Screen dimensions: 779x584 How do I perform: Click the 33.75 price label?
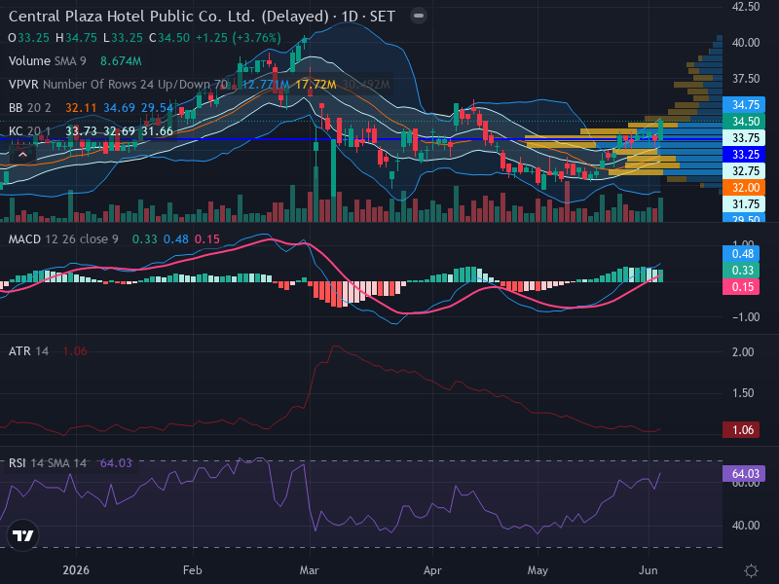tap(744, 138)
